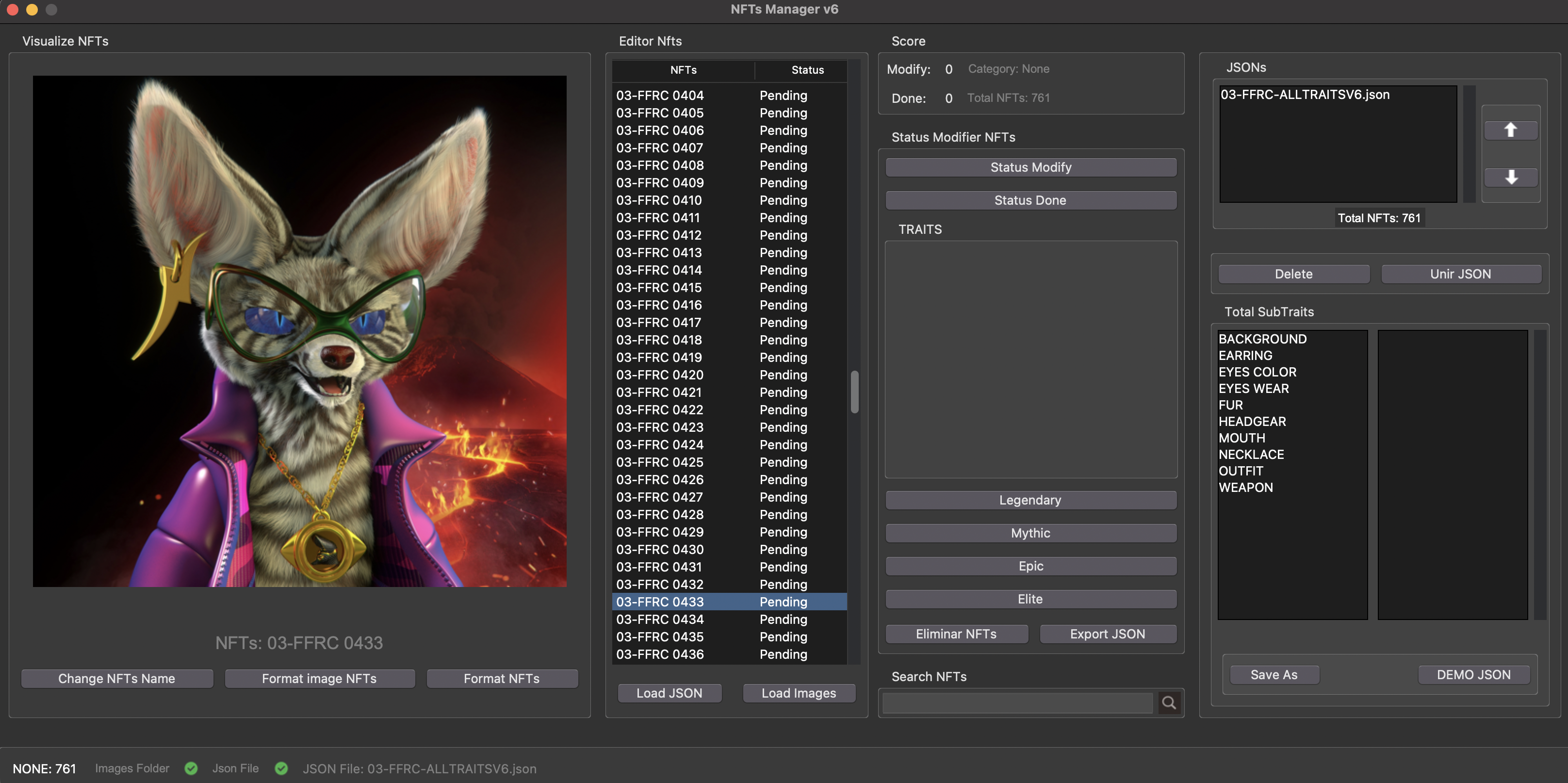This screenshot has width=1568, height=783.
Task: Select row 03-FFRC 0416
Action: (729, 305)
